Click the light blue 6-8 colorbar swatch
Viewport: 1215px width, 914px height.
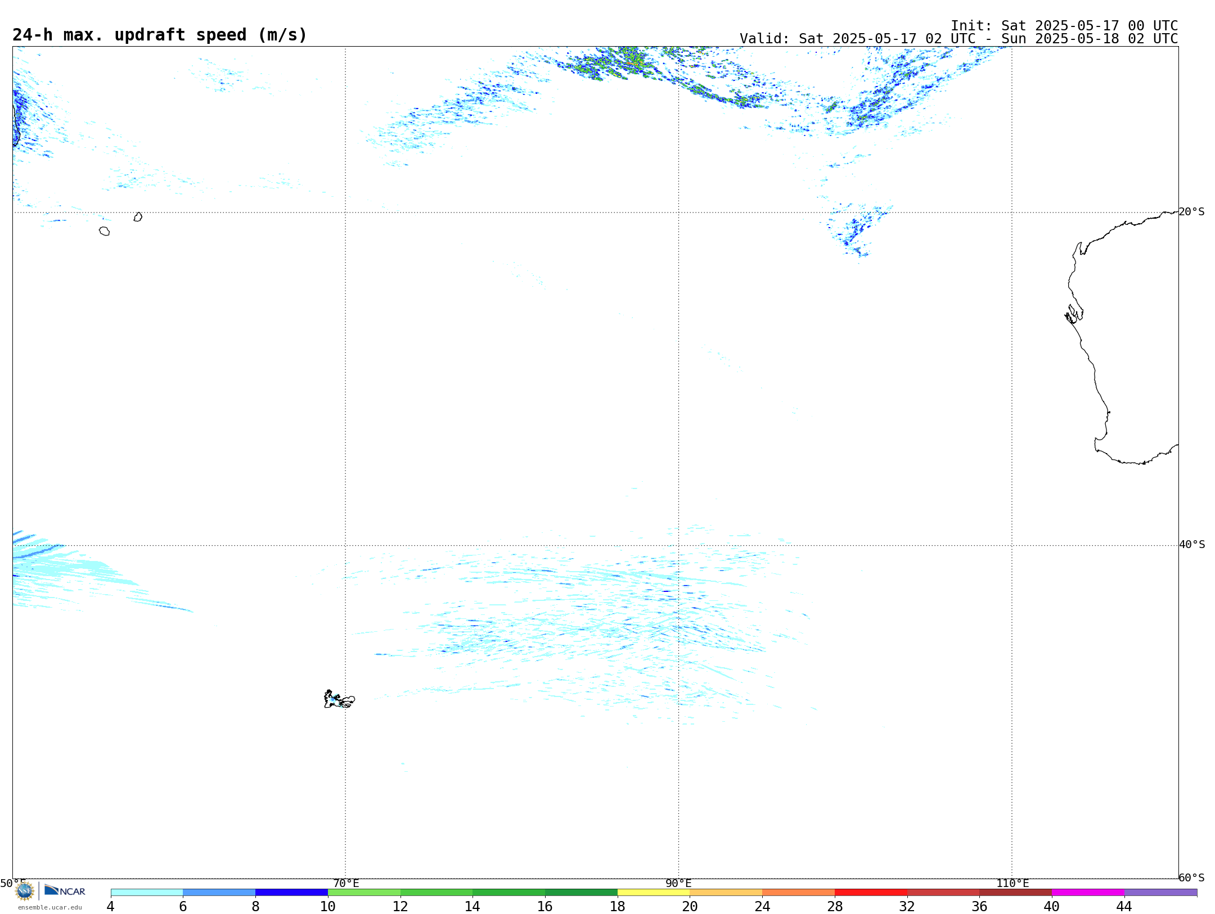coord(219,893)
